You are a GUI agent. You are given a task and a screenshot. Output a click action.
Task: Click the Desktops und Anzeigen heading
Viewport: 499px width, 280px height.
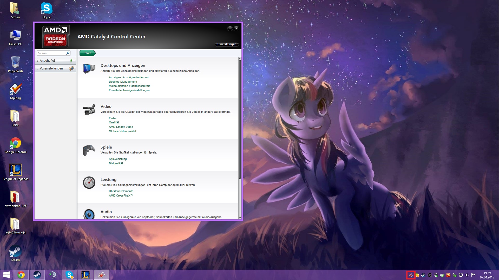tap(123, 66)
